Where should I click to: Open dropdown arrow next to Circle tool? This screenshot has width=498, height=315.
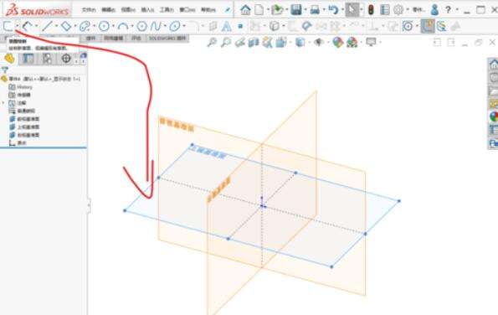click(x=113, y=26)
